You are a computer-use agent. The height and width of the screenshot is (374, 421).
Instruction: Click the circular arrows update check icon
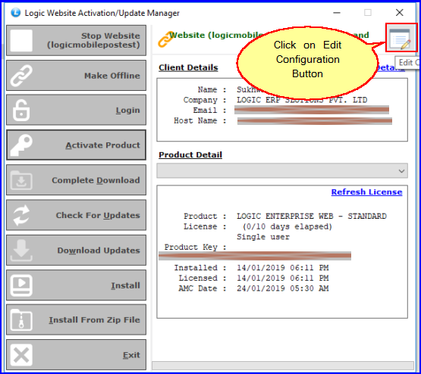[21, 215]
